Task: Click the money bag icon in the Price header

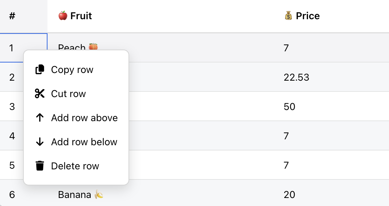Action: 288,15
